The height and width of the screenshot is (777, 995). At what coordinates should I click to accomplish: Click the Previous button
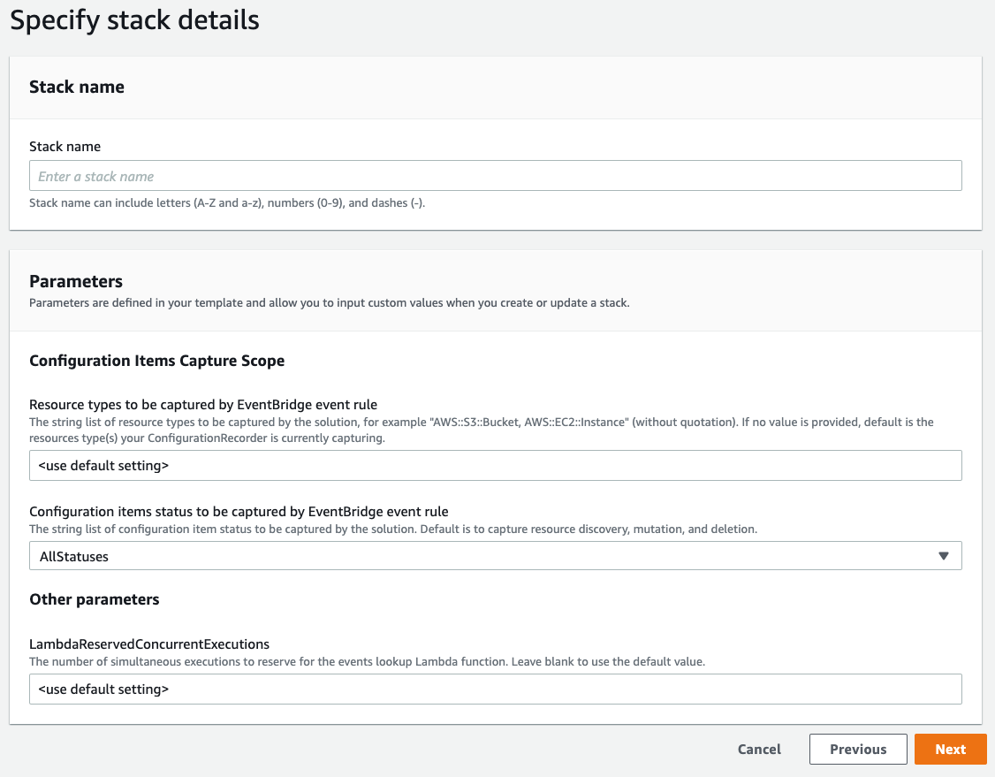click(x=858, y=749)
